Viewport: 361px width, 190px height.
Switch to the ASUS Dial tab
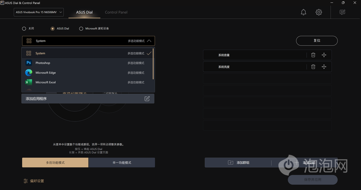point(84,12)
